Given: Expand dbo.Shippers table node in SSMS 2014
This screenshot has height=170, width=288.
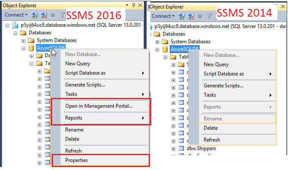Looking at the screenshot, I should point(173,149).
